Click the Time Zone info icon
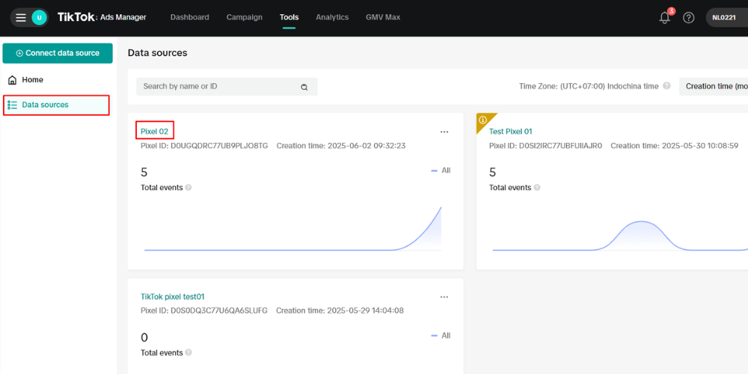 (666, 86)
